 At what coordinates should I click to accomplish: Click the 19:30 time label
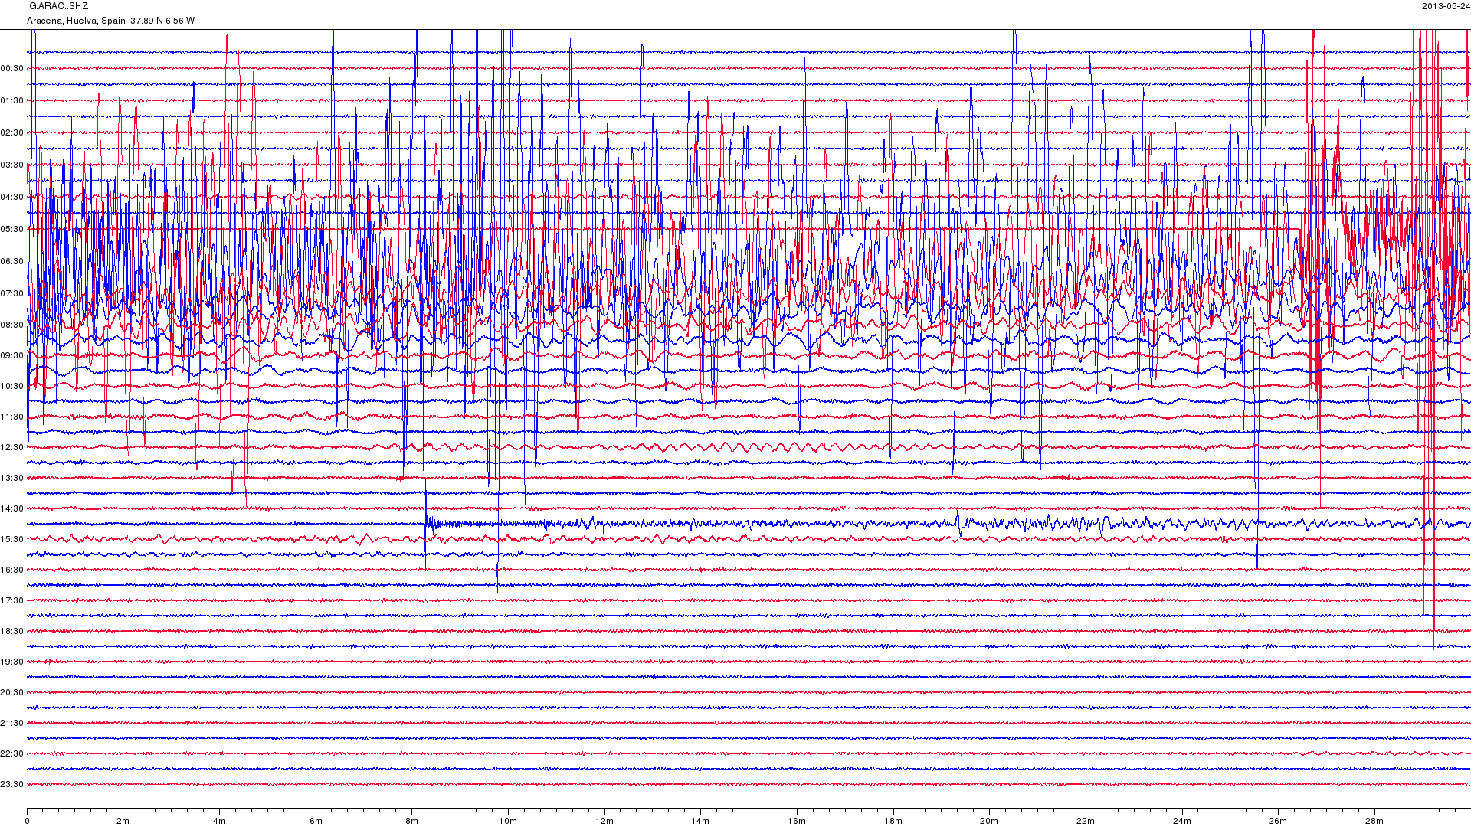[12, 662]
